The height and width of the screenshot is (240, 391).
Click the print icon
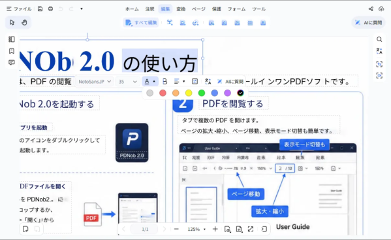click(x=51, y=9)
